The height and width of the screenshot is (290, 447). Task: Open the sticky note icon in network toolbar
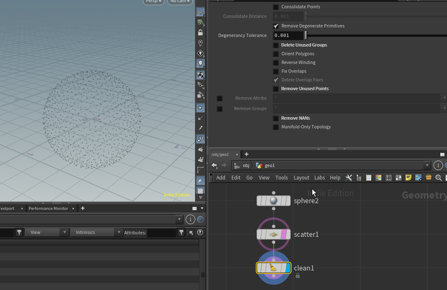(x=408, y=178)
